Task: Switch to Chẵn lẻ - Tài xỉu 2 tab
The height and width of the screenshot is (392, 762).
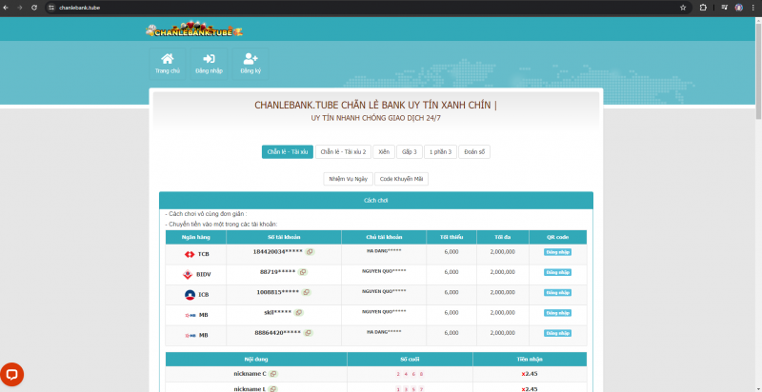Action: 343,152
